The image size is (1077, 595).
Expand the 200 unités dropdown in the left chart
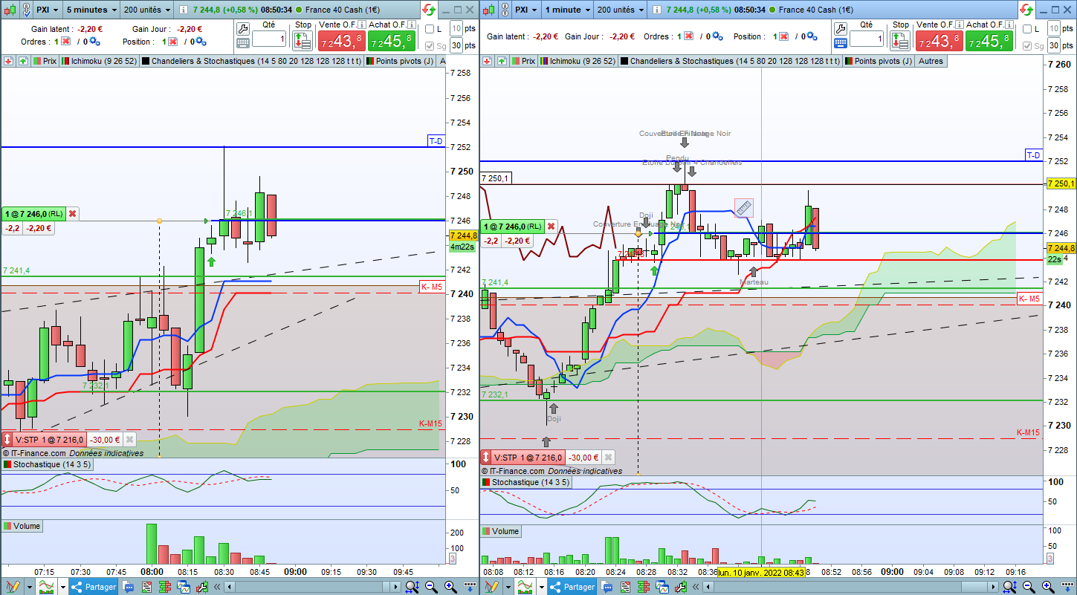(146, 10)
